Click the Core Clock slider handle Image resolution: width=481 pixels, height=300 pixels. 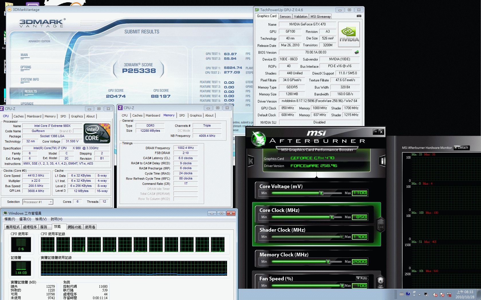[332, 217]
